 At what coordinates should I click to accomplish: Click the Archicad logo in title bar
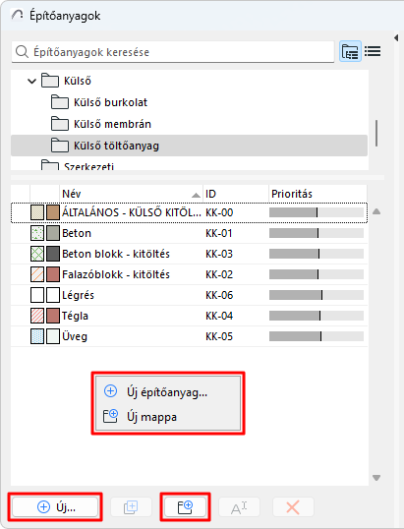tap(17, 15)
